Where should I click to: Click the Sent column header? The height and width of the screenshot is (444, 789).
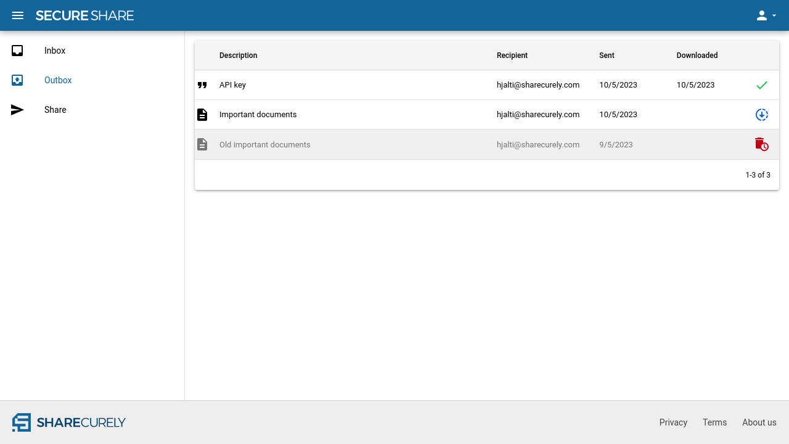(x=607, y=55)
